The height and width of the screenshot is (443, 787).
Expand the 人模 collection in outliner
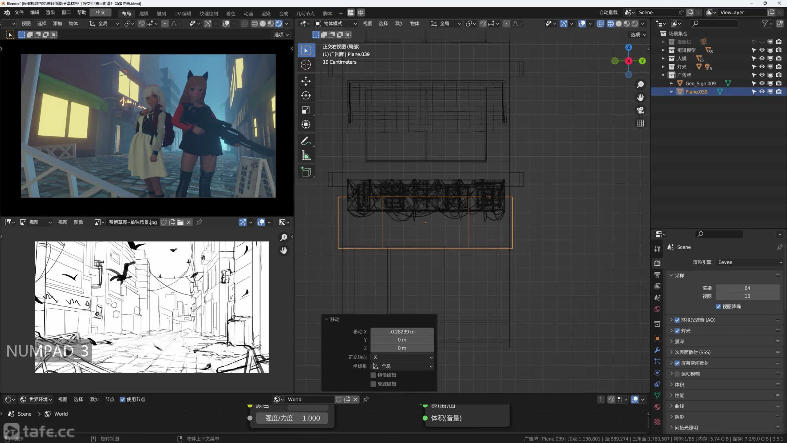[x=663, y=58]
